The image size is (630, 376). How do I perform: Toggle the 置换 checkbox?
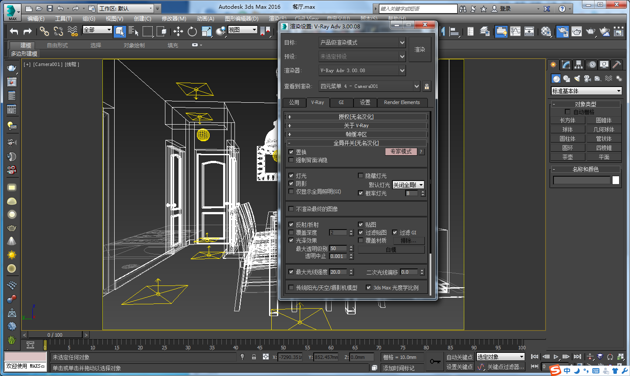tap(291, 152)
